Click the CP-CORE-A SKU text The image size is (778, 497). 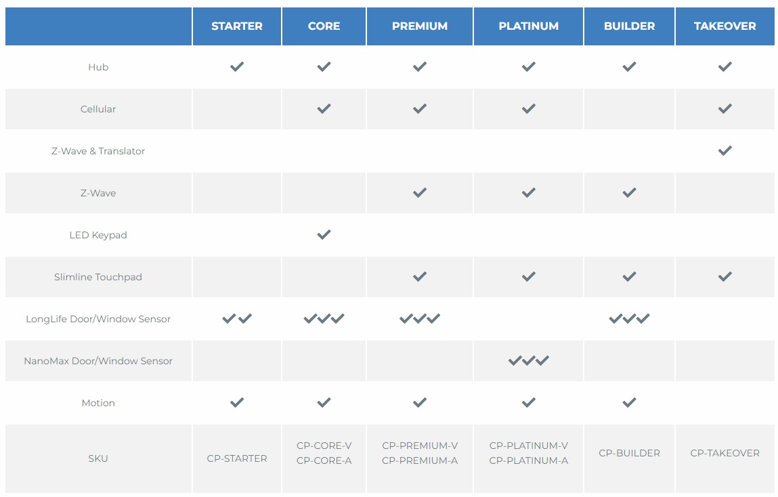coord(324,461)
